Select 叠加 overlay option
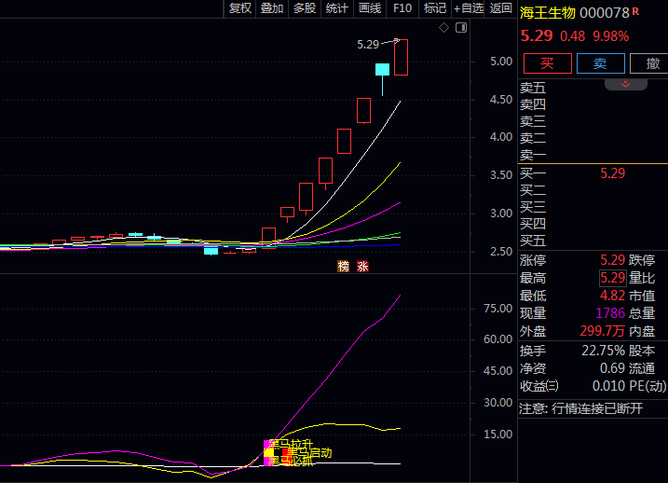This screenshot has height=483, width=668. click(x=272, y=8)
